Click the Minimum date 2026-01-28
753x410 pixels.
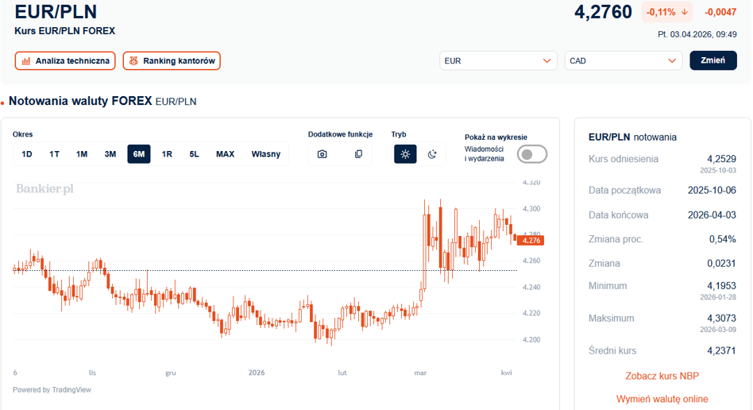(x=718, y=297)
